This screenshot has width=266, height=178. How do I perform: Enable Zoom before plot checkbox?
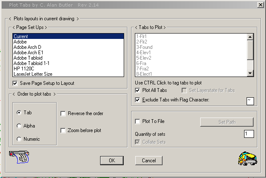click(x=63, y=130)
